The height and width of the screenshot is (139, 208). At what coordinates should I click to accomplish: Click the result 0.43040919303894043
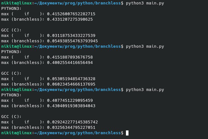click(x=71, y=106)
